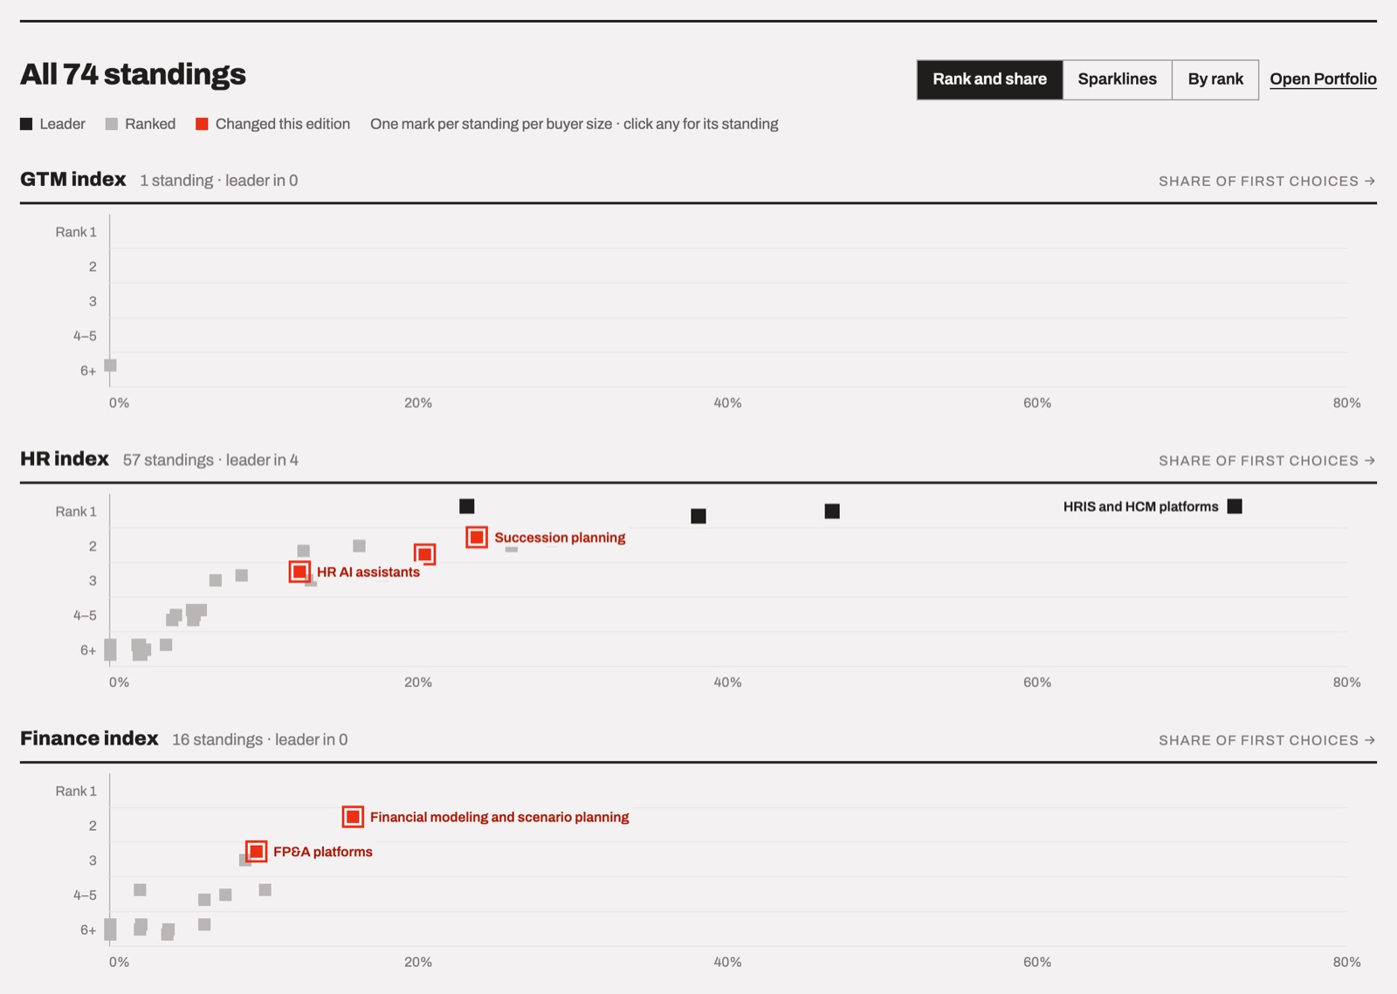Open the Succession planning changed marker
The image size is (1397, 994).
tap(477, 537)
